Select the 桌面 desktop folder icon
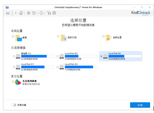Image resolution: width=154 pixels, height=113 pixels. point(19,38)
